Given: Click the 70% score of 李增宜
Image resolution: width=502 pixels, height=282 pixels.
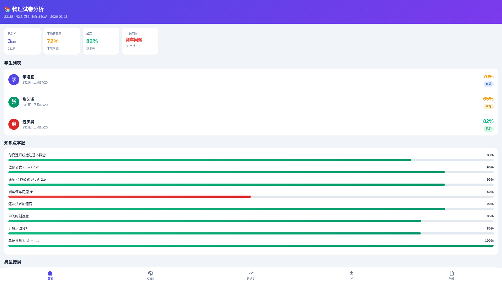Looking at the screenshot, I should 488,77.
